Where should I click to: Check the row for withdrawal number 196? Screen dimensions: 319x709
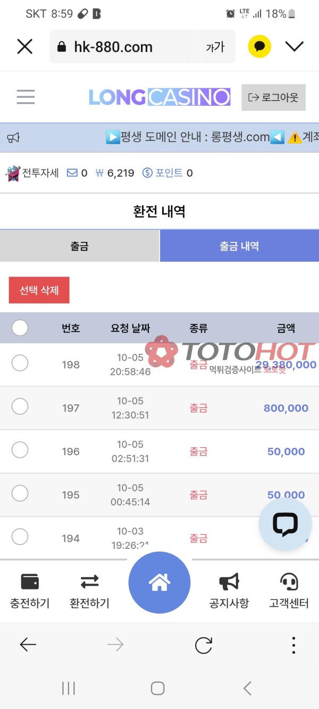click(20, 450)
